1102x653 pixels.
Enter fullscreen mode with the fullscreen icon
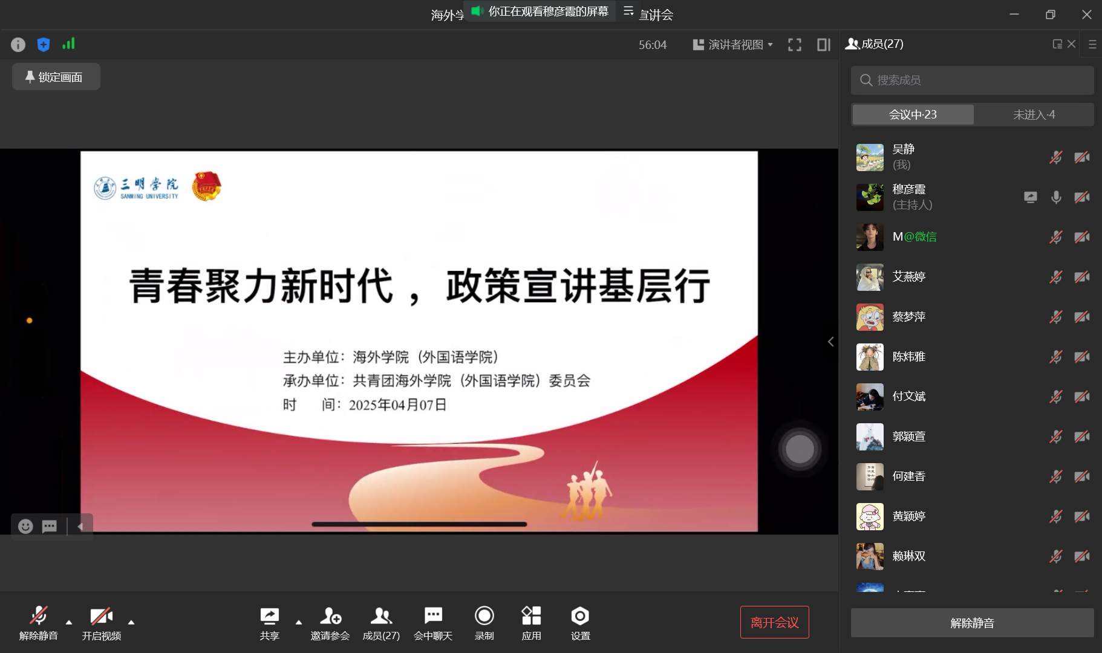[x=795, y=45]
